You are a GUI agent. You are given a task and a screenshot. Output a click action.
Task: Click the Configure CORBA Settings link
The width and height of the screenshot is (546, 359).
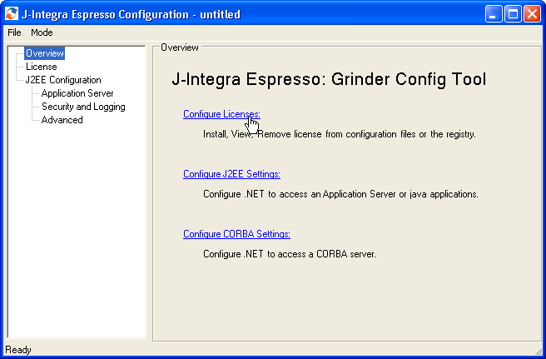point(236,234)
